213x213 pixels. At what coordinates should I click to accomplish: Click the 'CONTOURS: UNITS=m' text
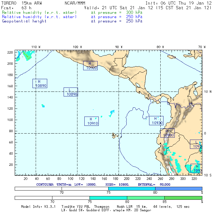pyautogui.click(x=54, y=185)
